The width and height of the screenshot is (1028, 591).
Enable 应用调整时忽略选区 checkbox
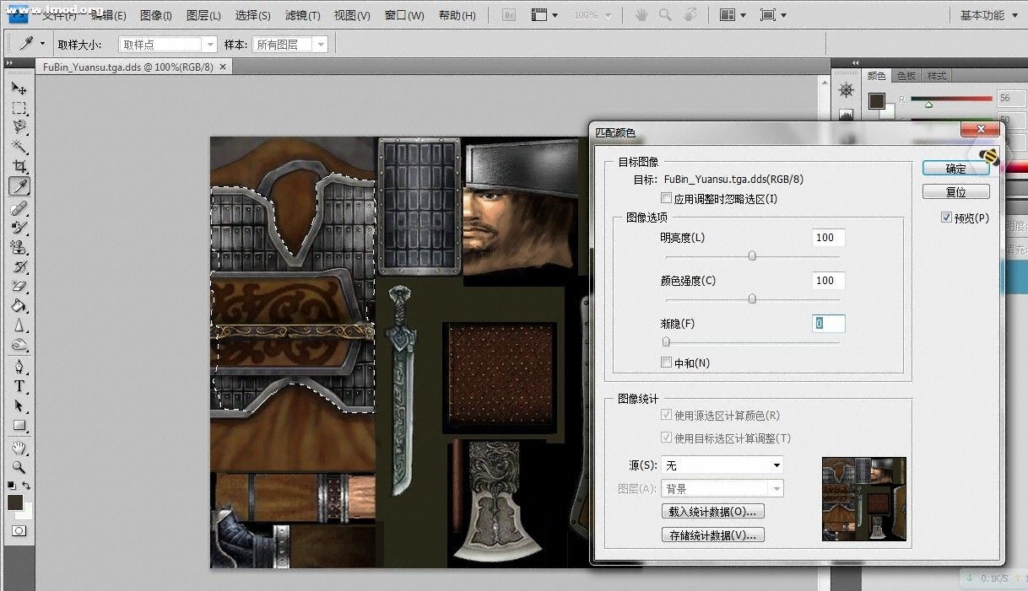(667, 199)
